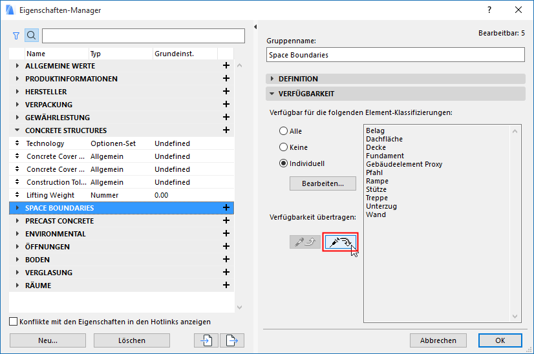
Task: Click the import properties icon button
Action: point(206,340)
